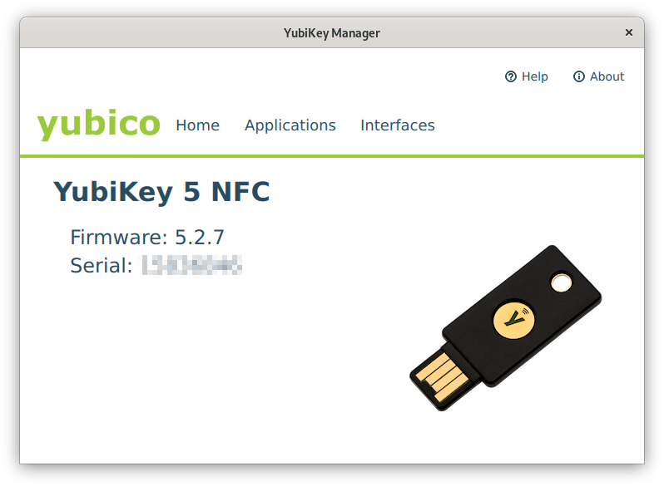The width and height of the screenshot is (664, 486).
Task: Open the Interfaces menu
Action: tap(397, 125)
